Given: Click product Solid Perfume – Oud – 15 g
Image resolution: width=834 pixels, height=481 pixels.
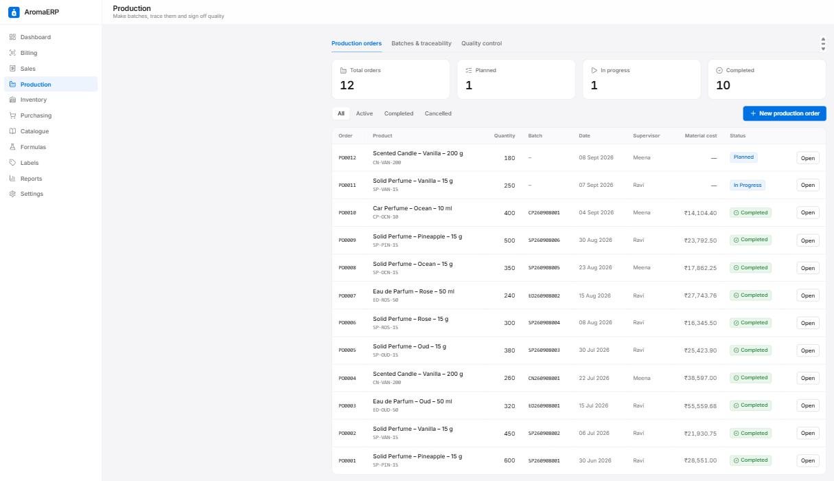Looking at the screenshot, I should tap(409, 346).
